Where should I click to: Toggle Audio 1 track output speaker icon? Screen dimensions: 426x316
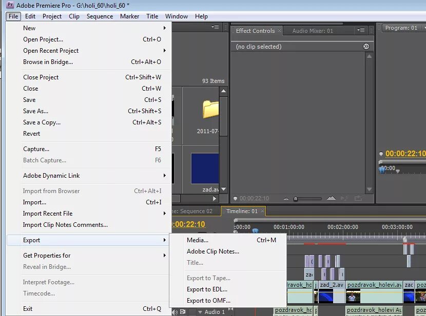click(175, 312)
